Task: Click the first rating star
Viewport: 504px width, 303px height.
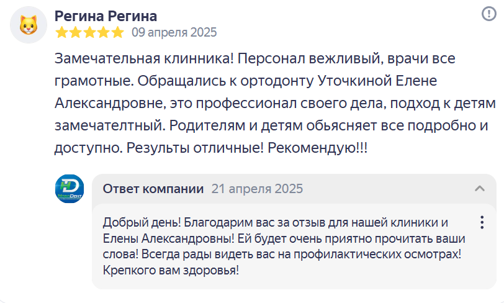Action: tap(61, 32)
